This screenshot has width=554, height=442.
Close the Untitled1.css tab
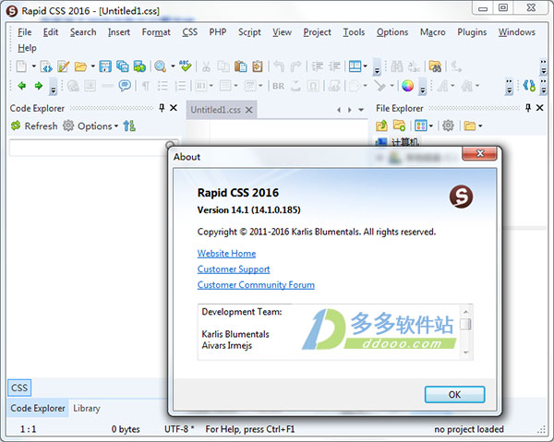point(249,110)
